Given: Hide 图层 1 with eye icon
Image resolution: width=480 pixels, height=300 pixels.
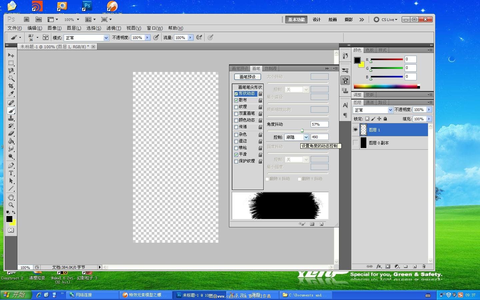Looking at the screenshot, I should click(x=355, y=130).
